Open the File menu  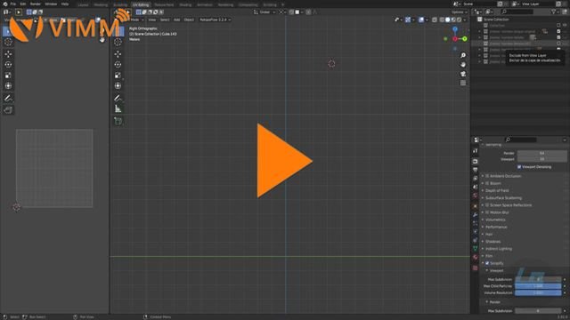[13, 4]
